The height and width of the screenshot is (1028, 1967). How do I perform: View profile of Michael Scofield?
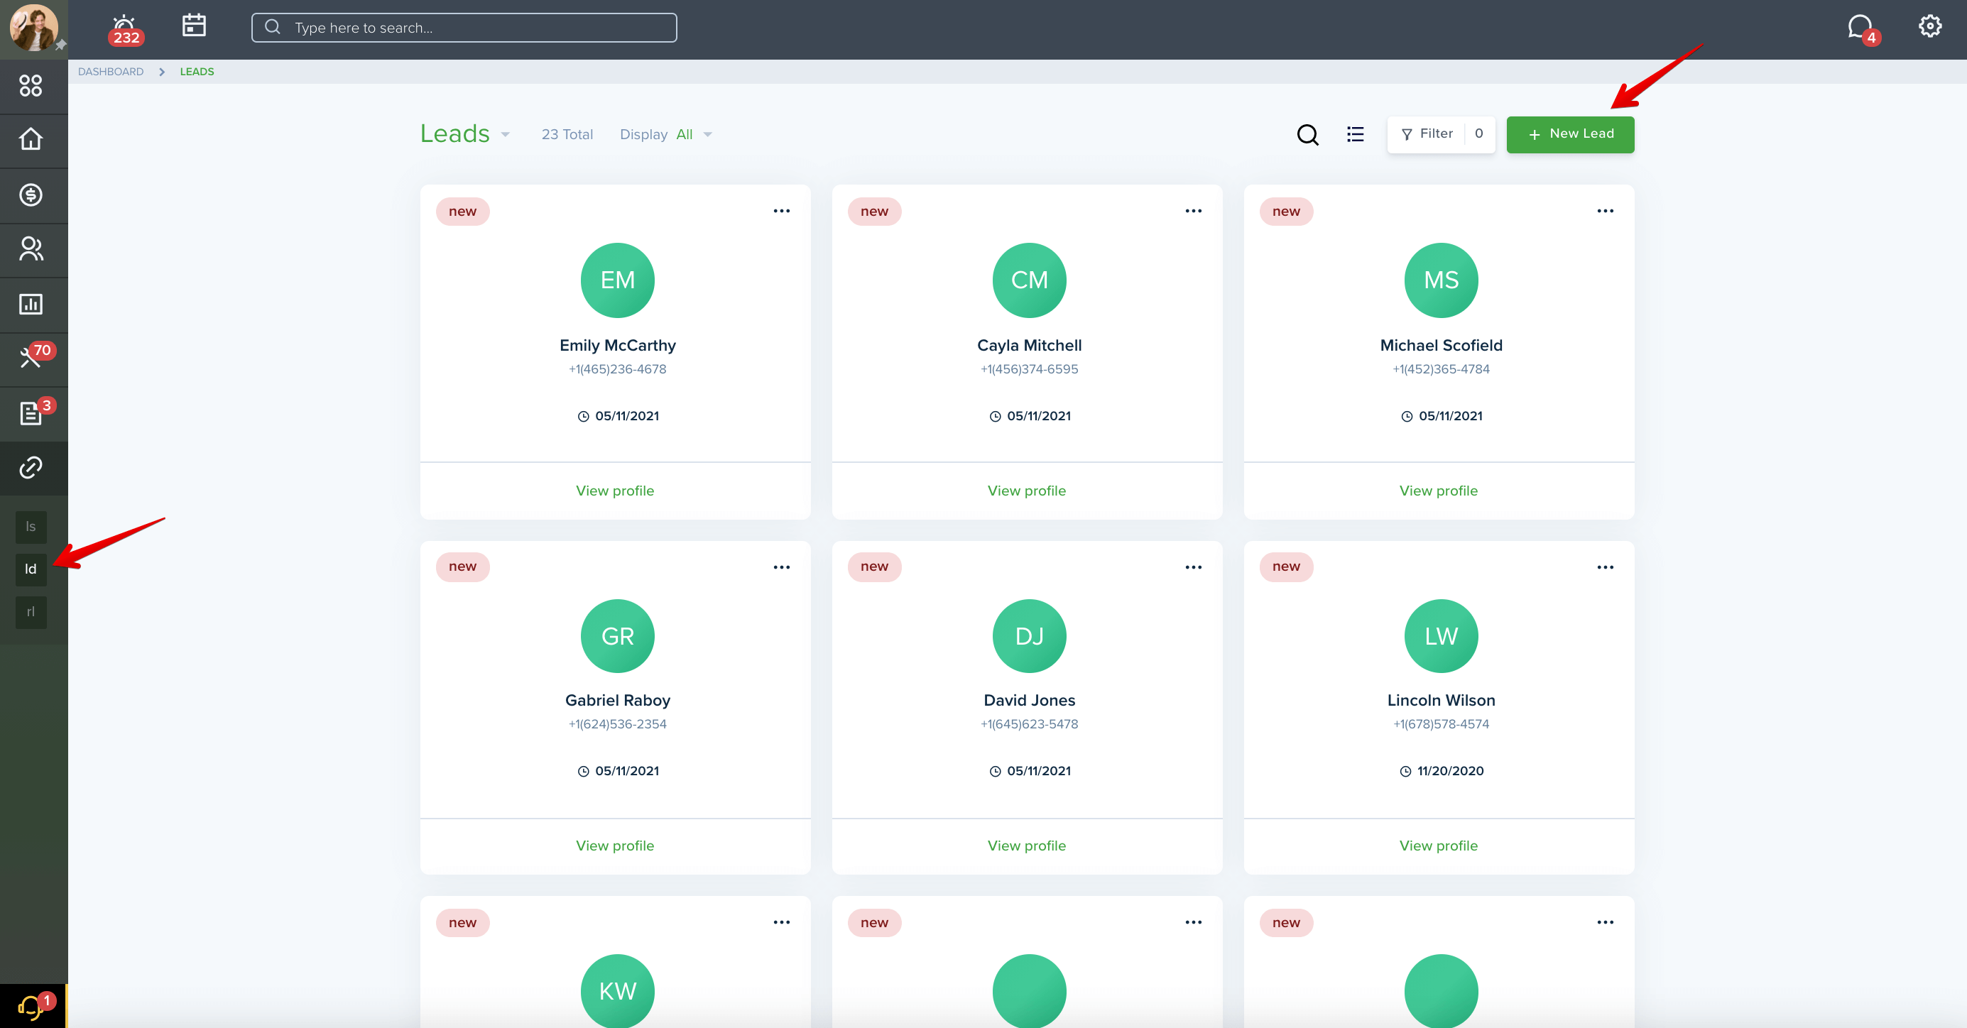(1439, 491)
